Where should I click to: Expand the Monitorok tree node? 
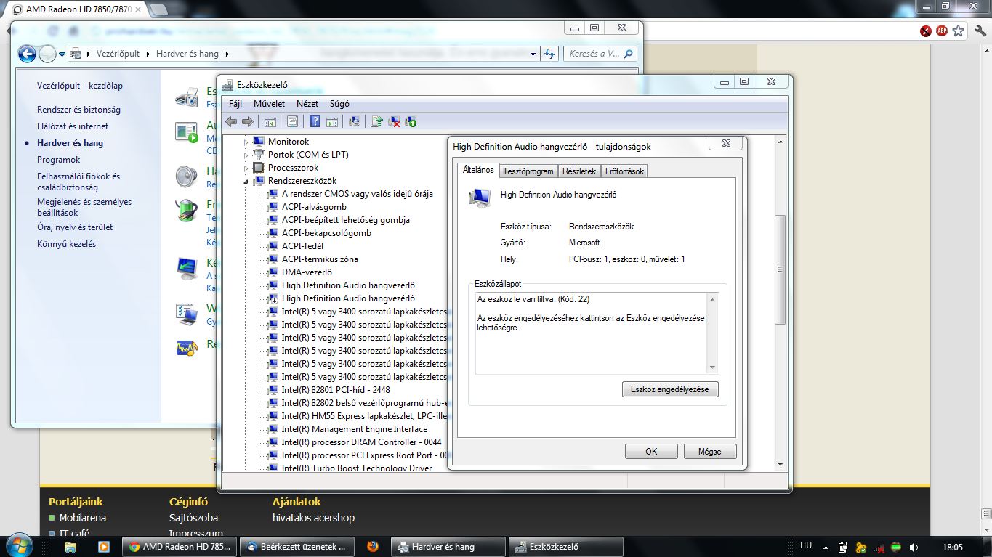coord(246,142)
